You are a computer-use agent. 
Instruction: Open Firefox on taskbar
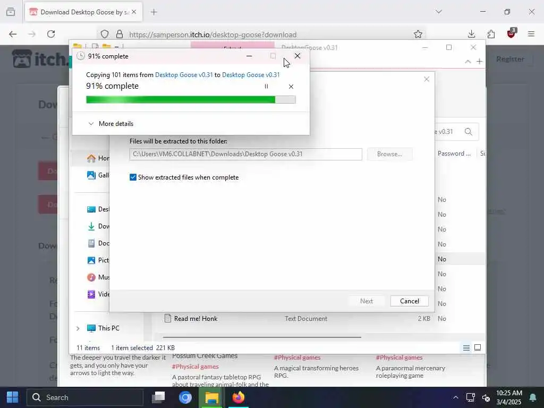click(238, 397)
